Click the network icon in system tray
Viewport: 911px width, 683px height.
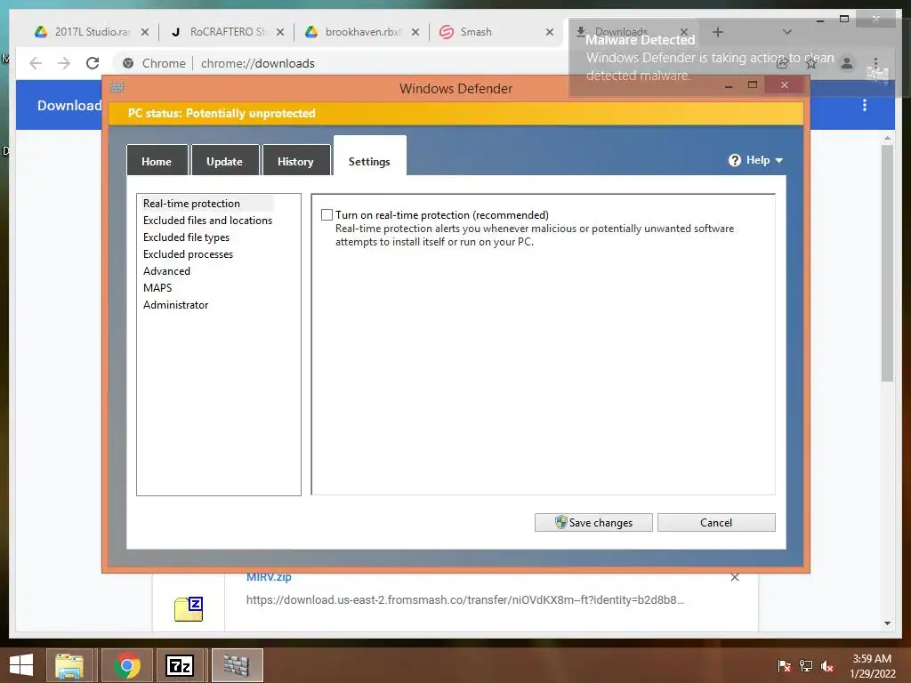(806, 666)
